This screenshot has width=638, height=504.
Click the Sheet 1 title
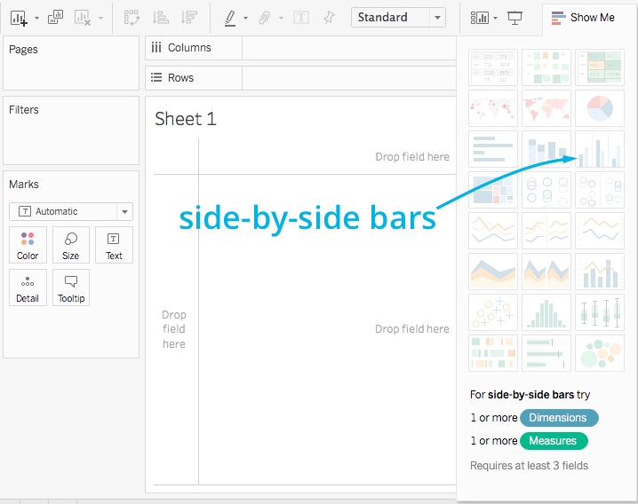[x=185, y=119]
